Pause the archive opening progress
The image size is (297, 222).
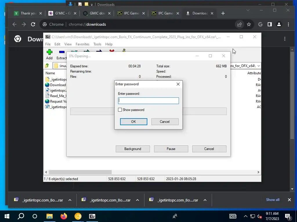[171, 149]
